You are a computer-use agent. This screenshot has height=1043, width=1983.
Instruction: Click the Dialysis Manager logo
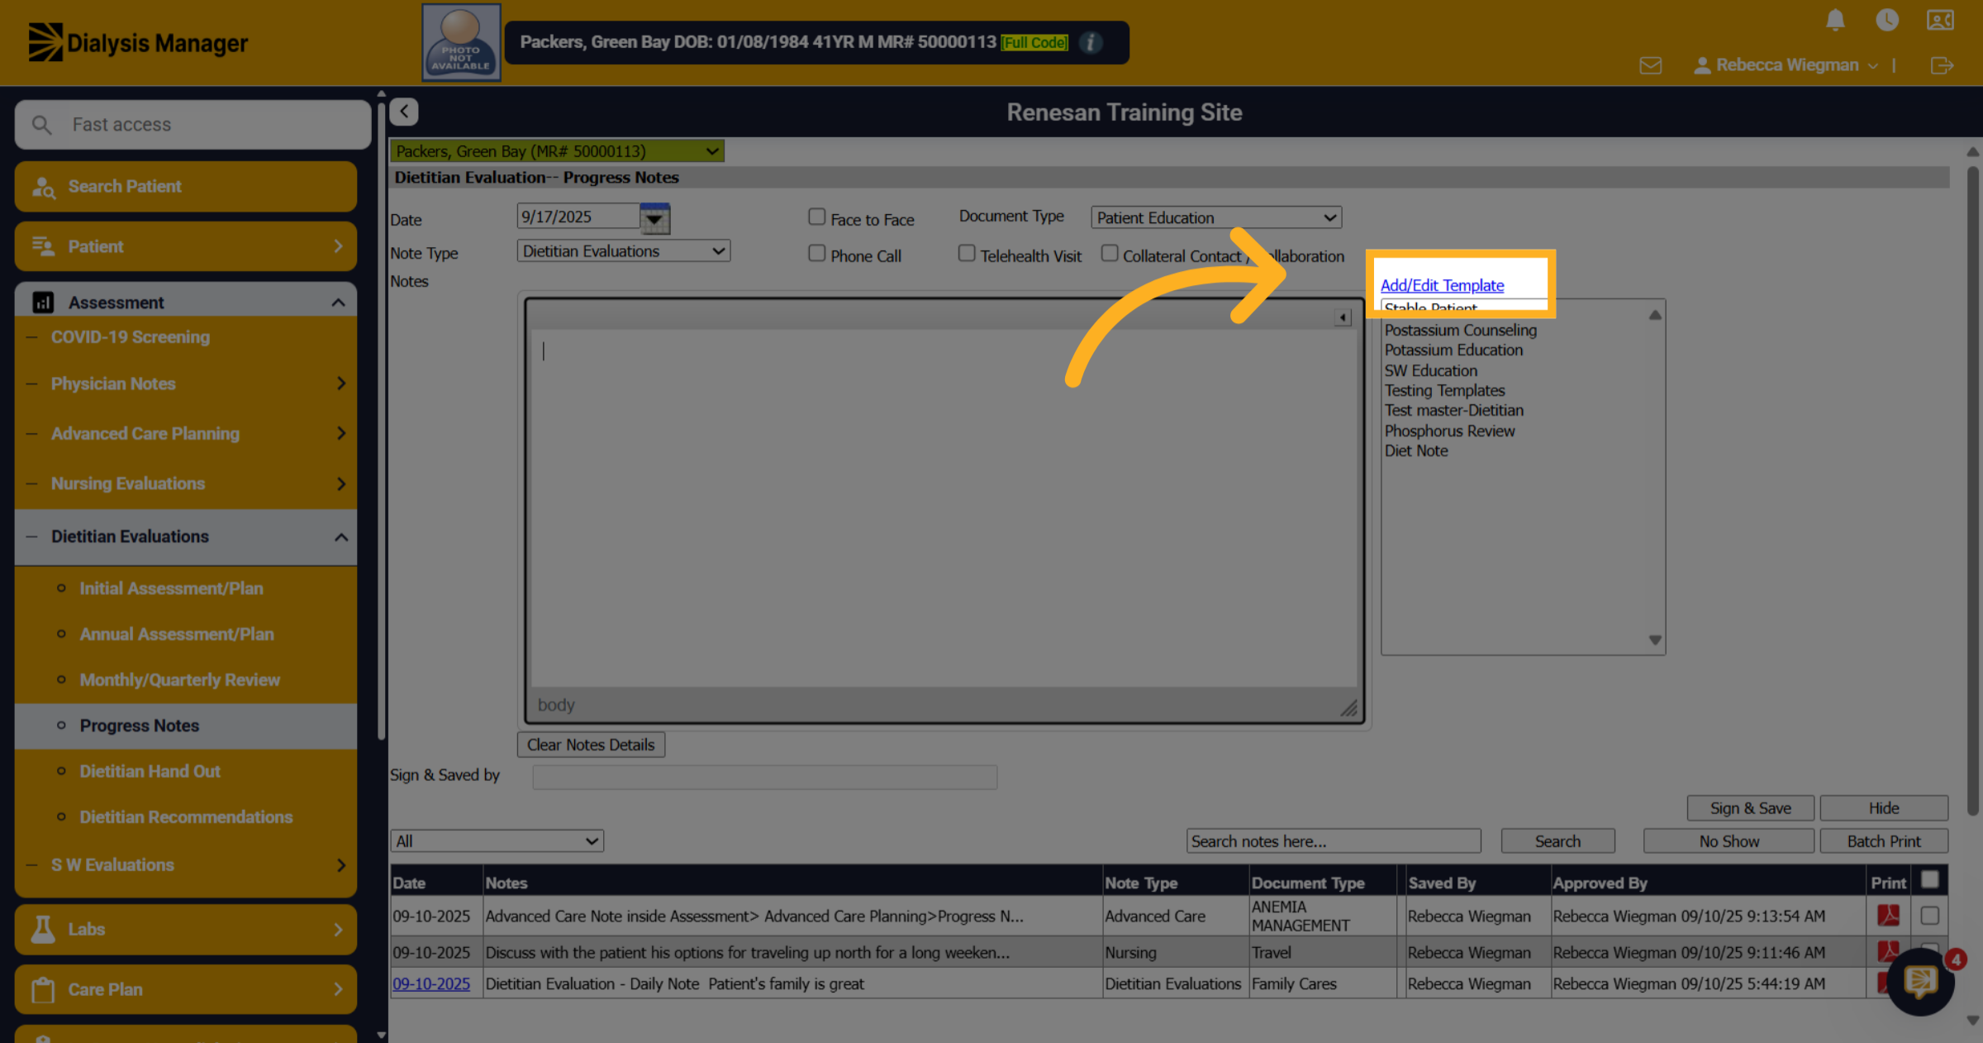[138, 42]
